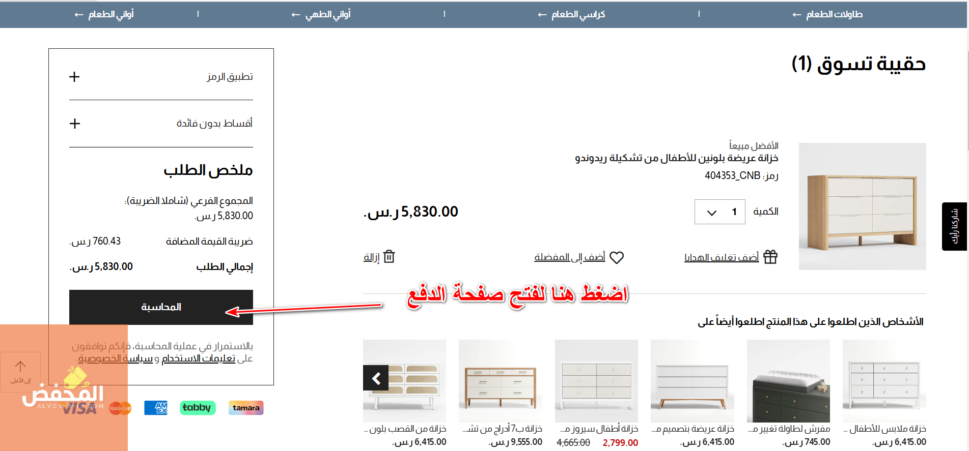Open the سياسة الخصوصية privacy policy link
The width and height of the screenshot is (969, 451).
(116, 359)
